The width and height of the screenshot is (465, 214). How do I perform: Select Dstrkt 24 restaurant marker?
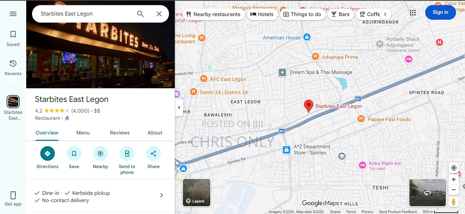193,92
